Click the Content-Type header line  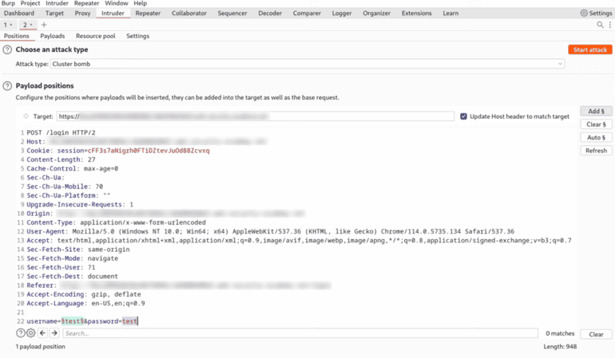pyautogui.click(x=116, y=222)
